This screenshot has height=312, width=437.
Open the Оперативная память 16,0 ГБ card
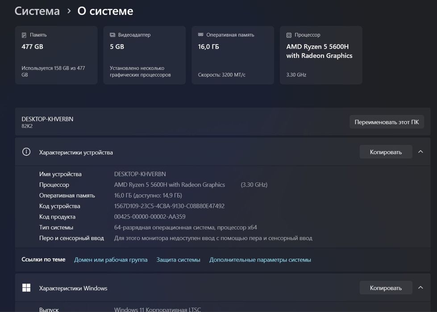(233, 55)
